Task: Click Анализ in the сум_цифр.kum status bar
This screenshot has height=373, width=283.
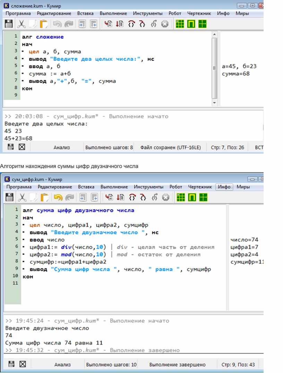Action: (x=62, y=365)
